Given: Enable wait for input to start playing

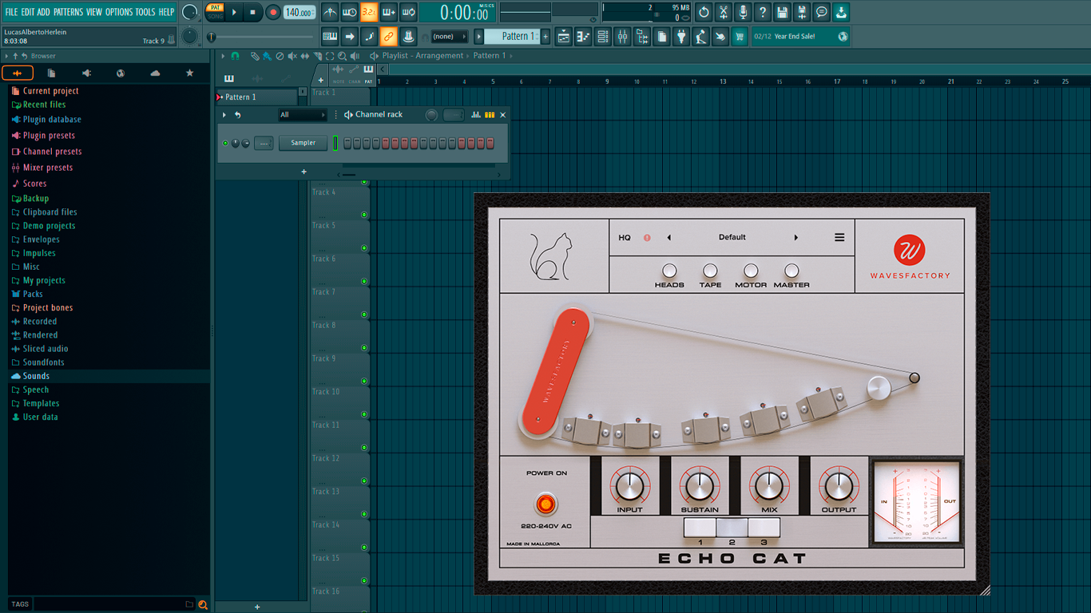Looking at the screenshot, I should (x=350, y=12).
